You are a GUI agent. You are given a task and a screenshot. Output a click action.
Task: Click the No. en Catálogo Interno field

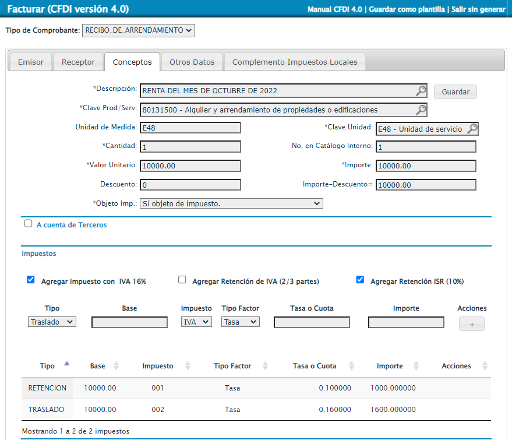[426, 147]
